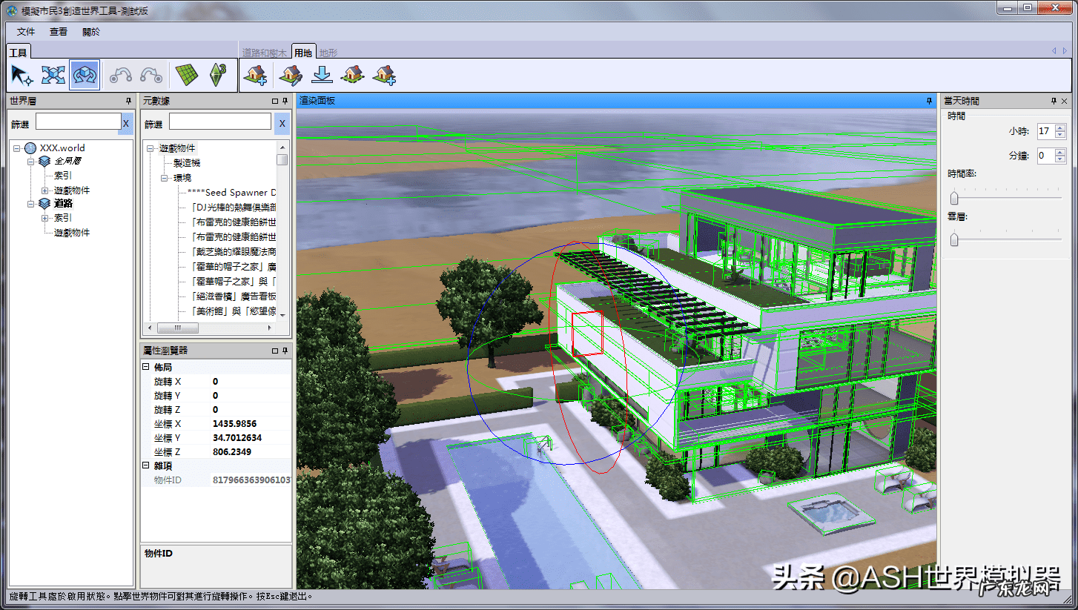Image resolution: width=1078 pixels, height=610 pixels.
Task: Select the arrow selection tool
Action: click(x=22, y=75)
